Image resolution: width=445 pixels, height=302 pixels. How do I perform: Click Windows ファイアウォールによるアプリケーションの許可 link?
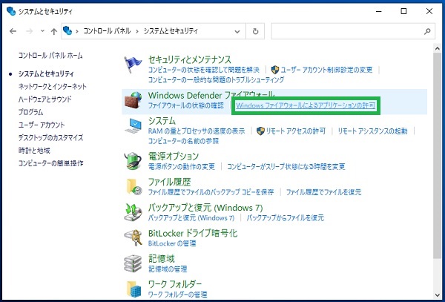click(306, 105)
